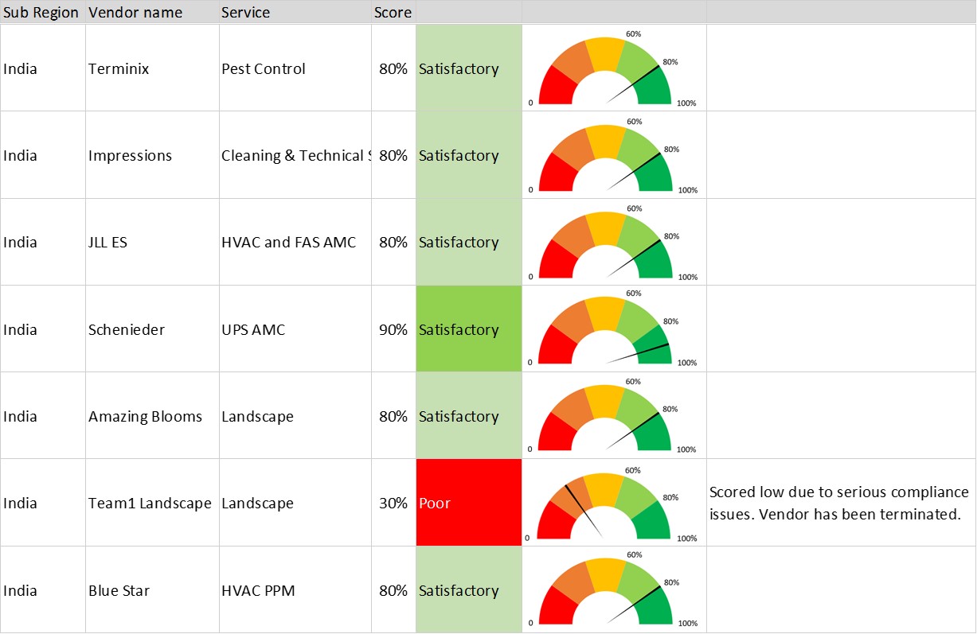The width and height of the screenshot is (977, 634).
Task: Select the "Score" column header
Action: click(x=393, y=13)
